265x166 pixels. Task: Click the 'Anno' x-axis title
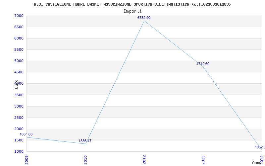(x=257, y=163)
